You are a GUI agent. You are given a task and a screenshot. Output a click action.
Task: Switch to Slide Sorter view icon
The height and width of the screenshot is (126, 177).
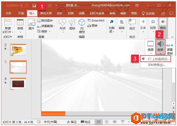pos(106,122)
